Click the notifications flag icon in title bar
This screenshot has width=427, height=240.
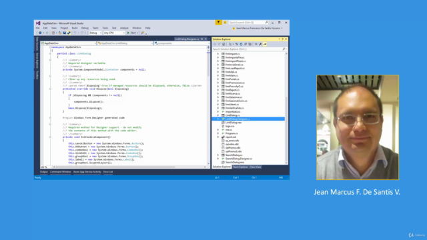(218, 23)
